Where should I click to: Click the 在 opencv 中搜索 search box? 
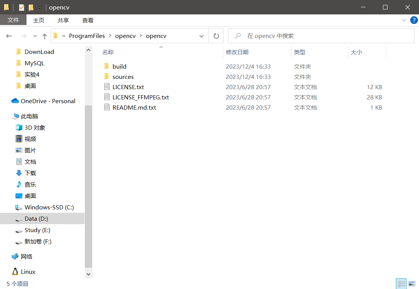point(321,36)
